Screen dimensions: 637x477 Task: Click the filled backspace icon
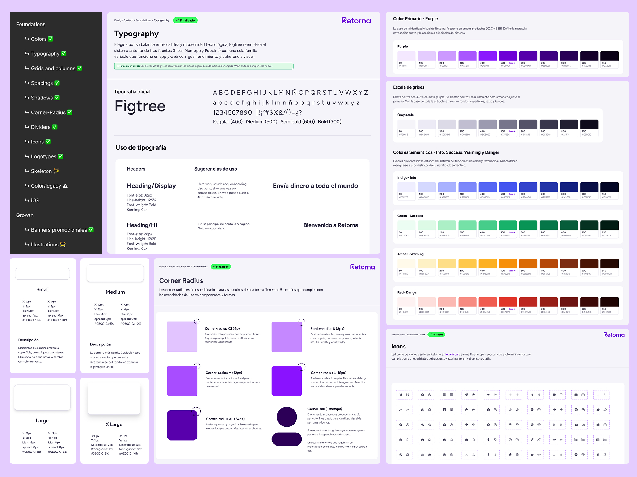point(576,425)
